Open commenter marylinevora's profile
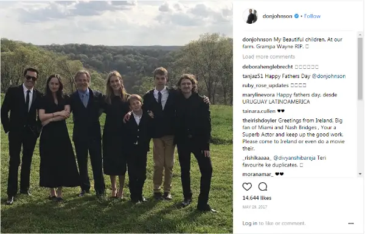 pos(259,95)
